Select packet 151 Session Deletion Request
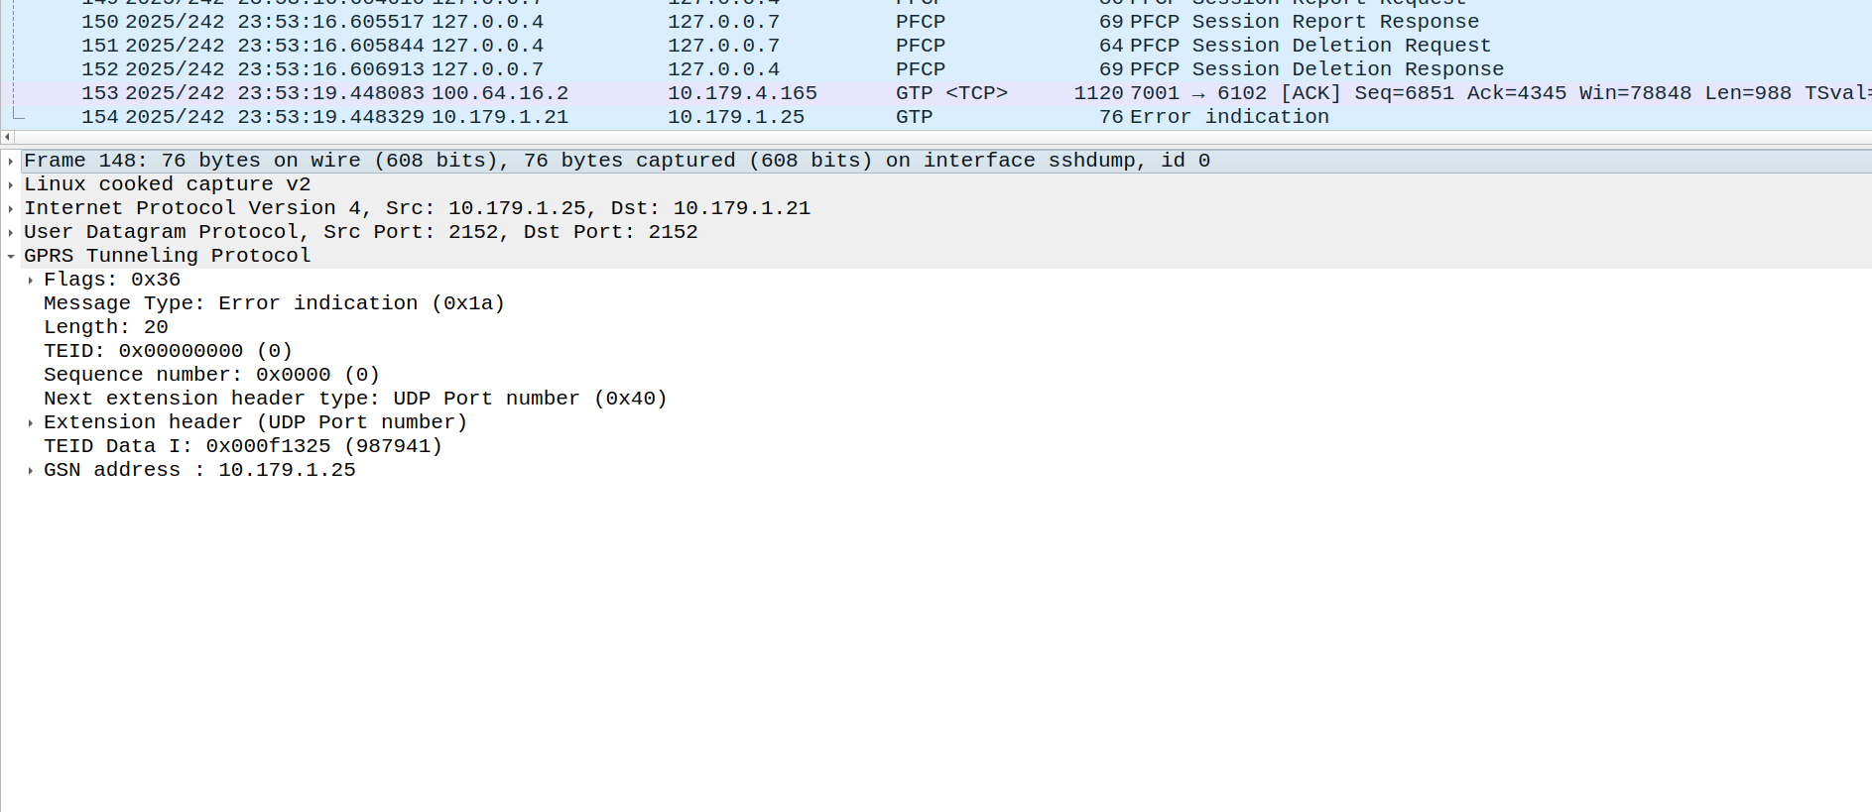 (x=936, y=46)
